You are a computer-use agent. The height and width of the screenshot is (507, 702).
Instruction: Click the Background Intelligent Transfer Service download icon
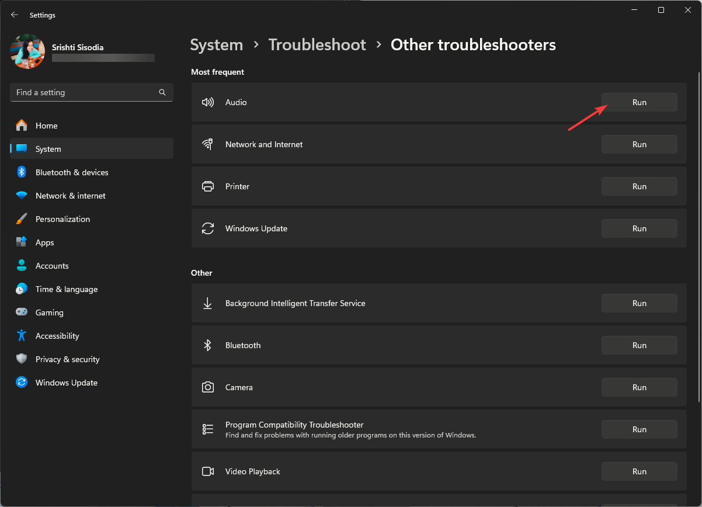pyautogui.click(x=208, y=303)
